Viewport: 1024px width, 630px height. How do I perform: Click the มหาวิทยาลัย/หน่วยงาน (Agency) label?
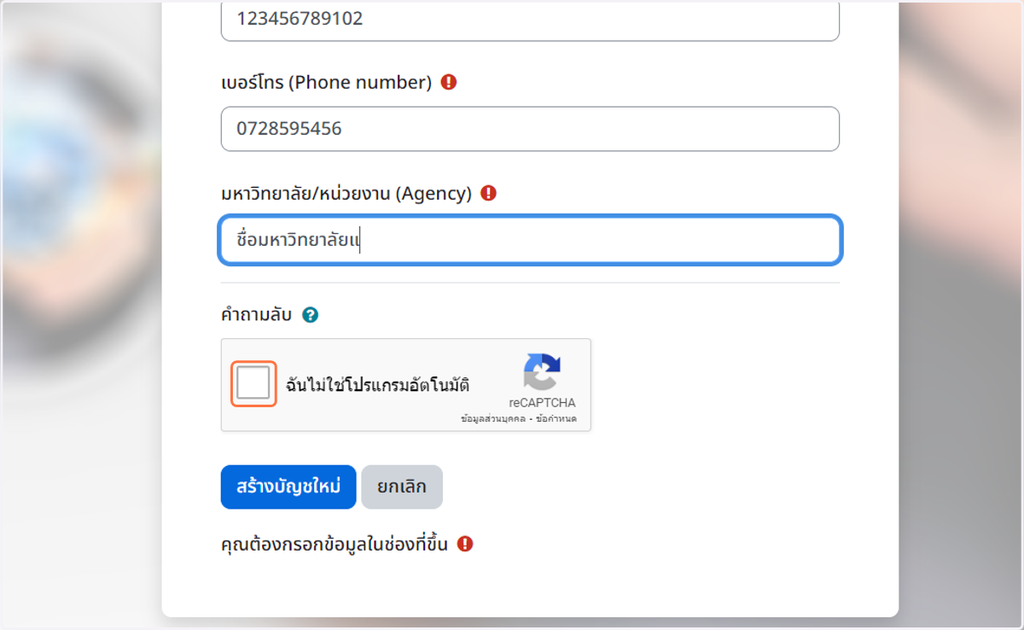pos(346,194)
